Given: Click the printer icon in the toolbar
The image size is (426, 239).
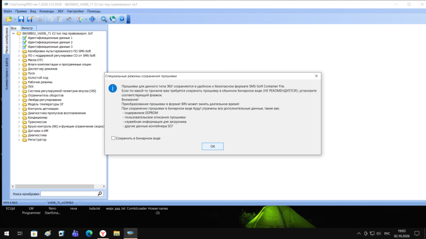Looking at the screenshot, I should click(39, 19).
